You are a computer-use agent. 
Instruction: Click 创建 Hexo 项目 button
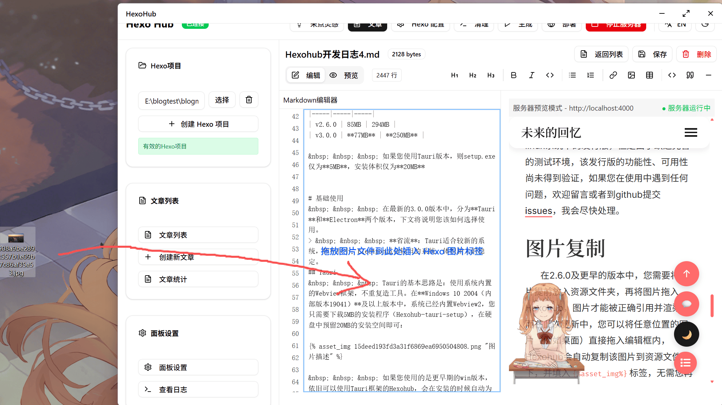pyautogui.click(x=198, y=124)
